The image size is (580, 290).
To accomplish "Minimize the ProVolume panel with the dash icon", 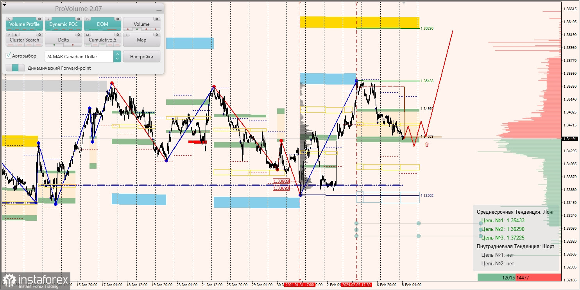I will [x=159, y=10].
